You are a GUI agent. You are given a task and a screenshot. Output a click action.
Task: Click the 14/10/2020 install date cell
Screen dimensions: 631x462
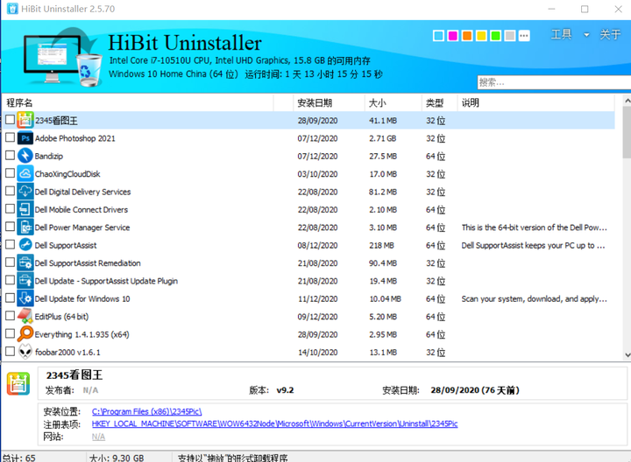pos(317,353)
